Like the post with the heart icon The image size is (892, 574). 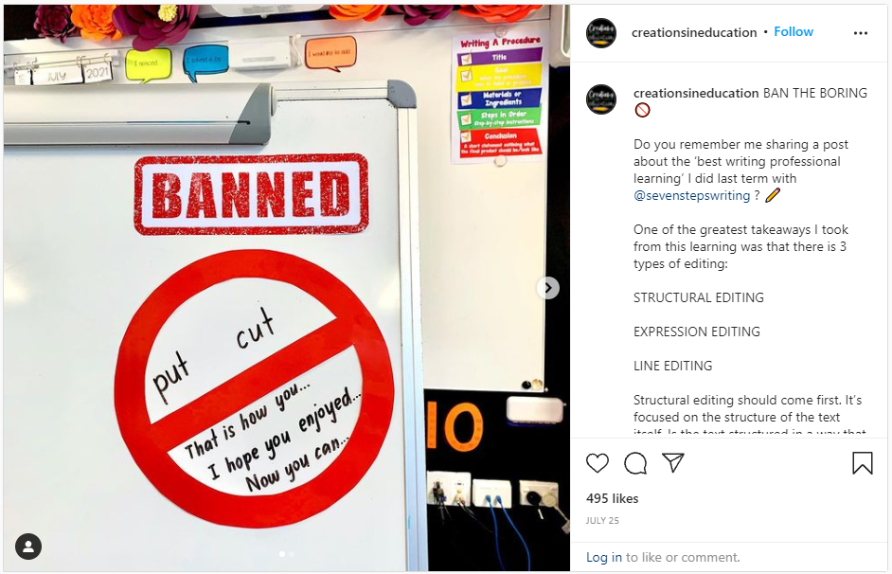598,463
